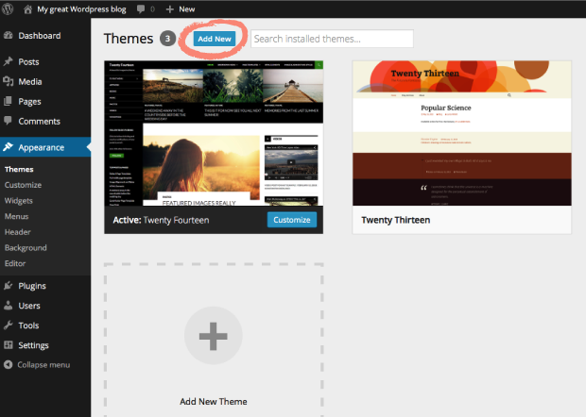This screenshot has height=417, width=586.
Task: Click the Active: Twenty Fourteen label
Action: pos(161,220)
